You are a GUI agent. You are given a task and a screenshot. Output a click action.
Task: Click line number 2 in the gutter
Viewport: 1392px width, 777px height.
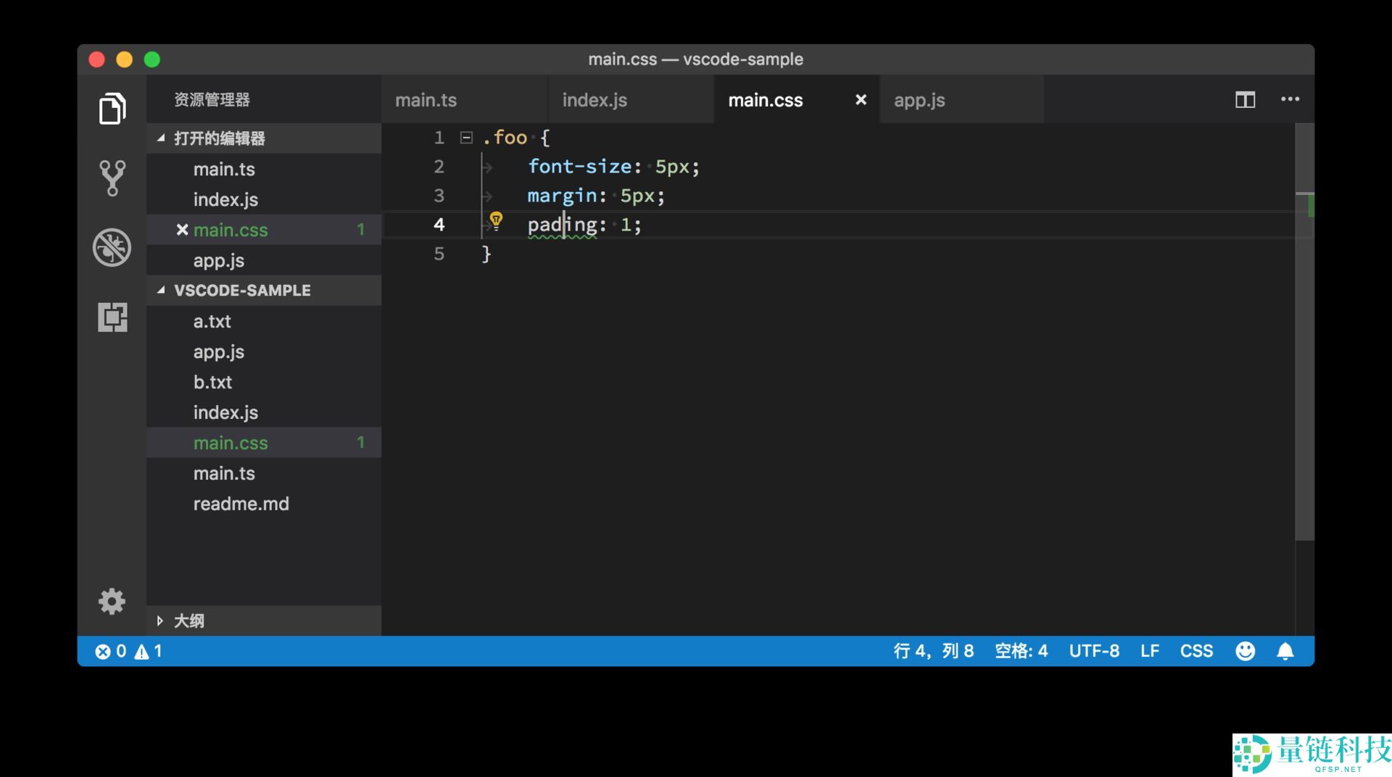(x=439, y=167)
